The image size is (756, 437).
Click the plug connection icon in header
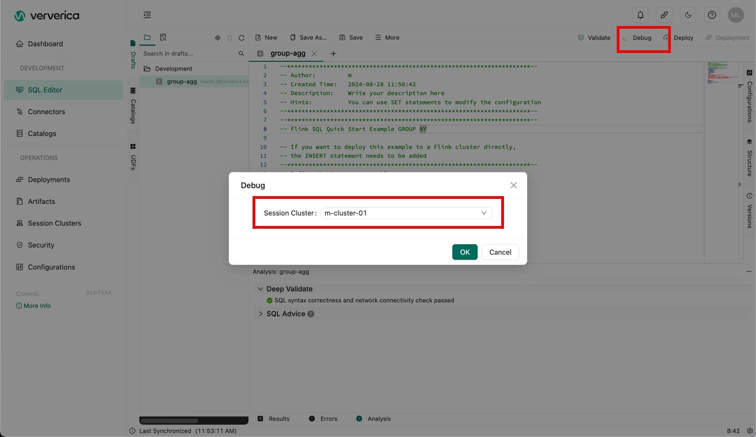point(664,15)
